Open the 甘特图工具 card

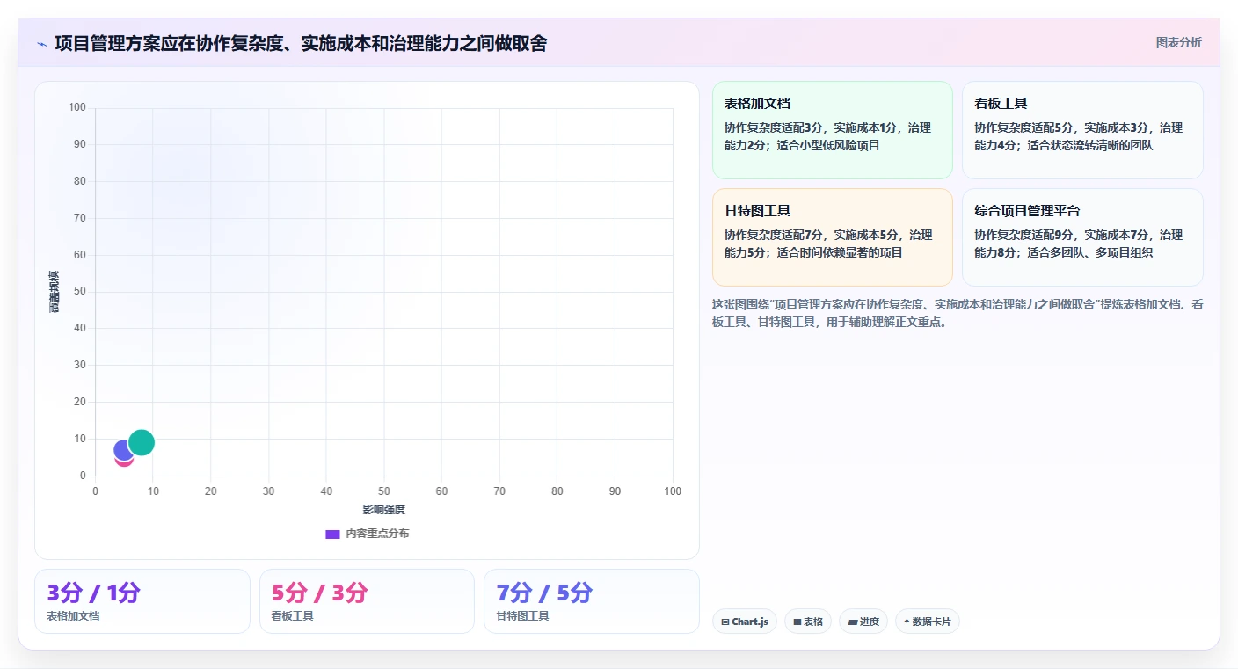tap(833, 237)
